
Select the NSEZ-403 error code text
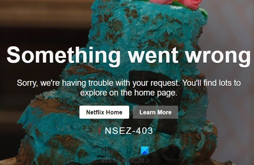[129, 131]
